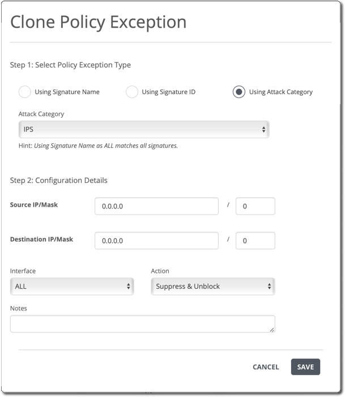Click the 'Notes' field label
The image size is (345, 397).
[19, 308]
